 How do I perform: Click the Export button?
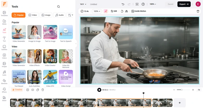(184, 4)
